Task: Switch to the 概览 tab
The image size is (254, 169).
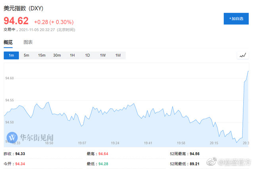Action: (8, 42)
